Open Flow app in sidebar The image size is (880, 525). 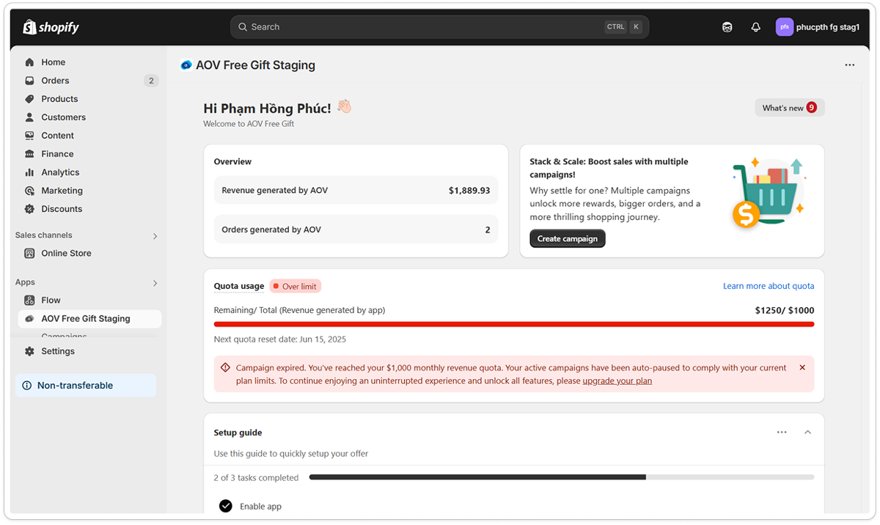pyautogui.click(x=51, y=300)
